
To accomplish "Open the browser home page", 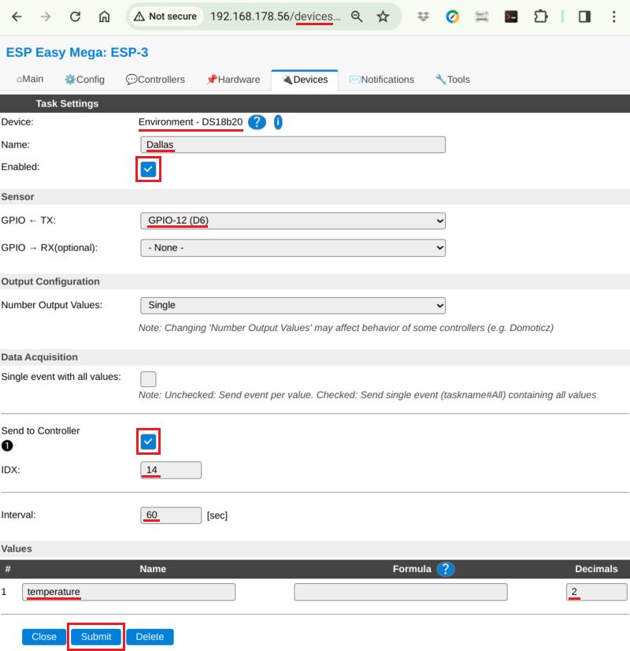I will tap(105, 17).
